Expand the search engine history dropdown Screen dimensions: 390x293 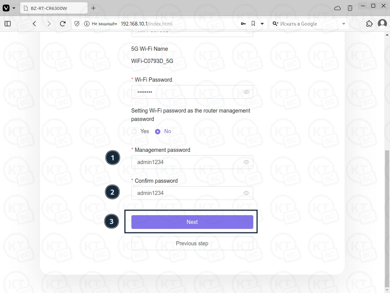pos(344,24)
